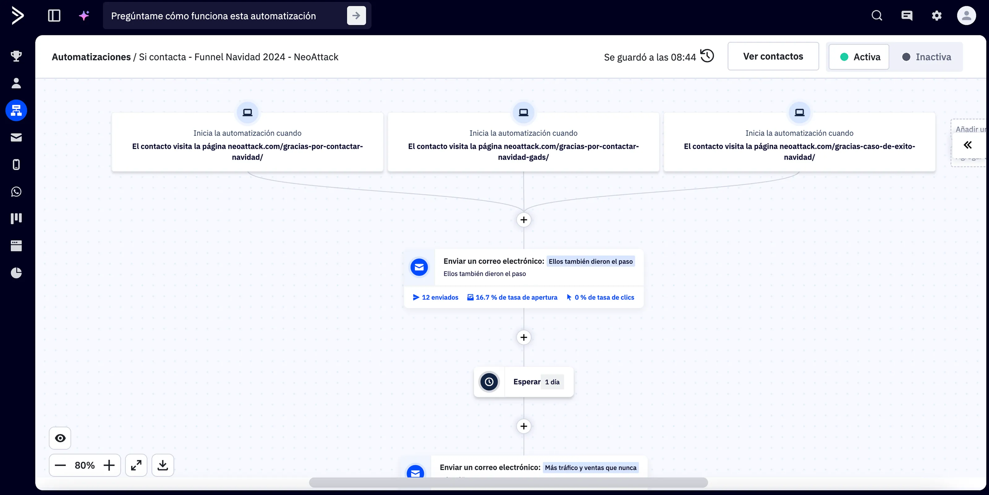Screen dimensions: 989x495
Task: Open WhatsApp icon in sidebar
Action: click(x=16, y=191)
